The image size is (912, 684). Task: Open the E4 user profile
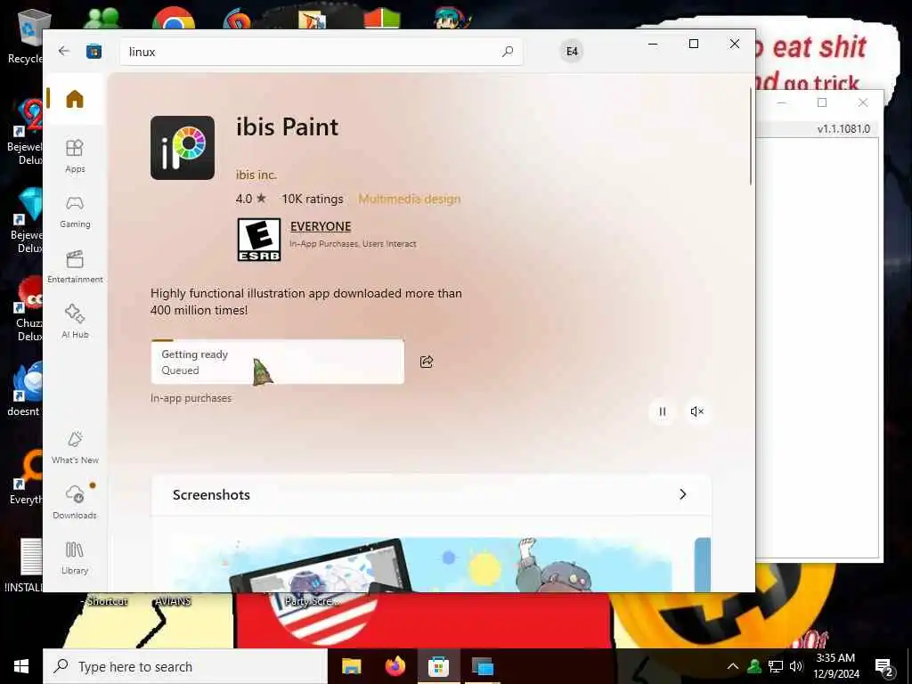click(x=572, y=51)
